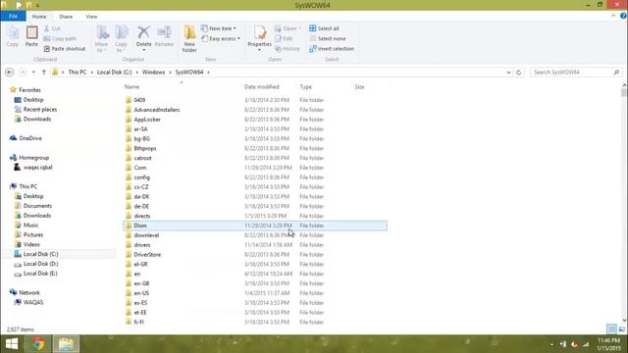628x353 pixels.
Task: Choose Paste shortcut in ribbon
Action: (65, 49)
